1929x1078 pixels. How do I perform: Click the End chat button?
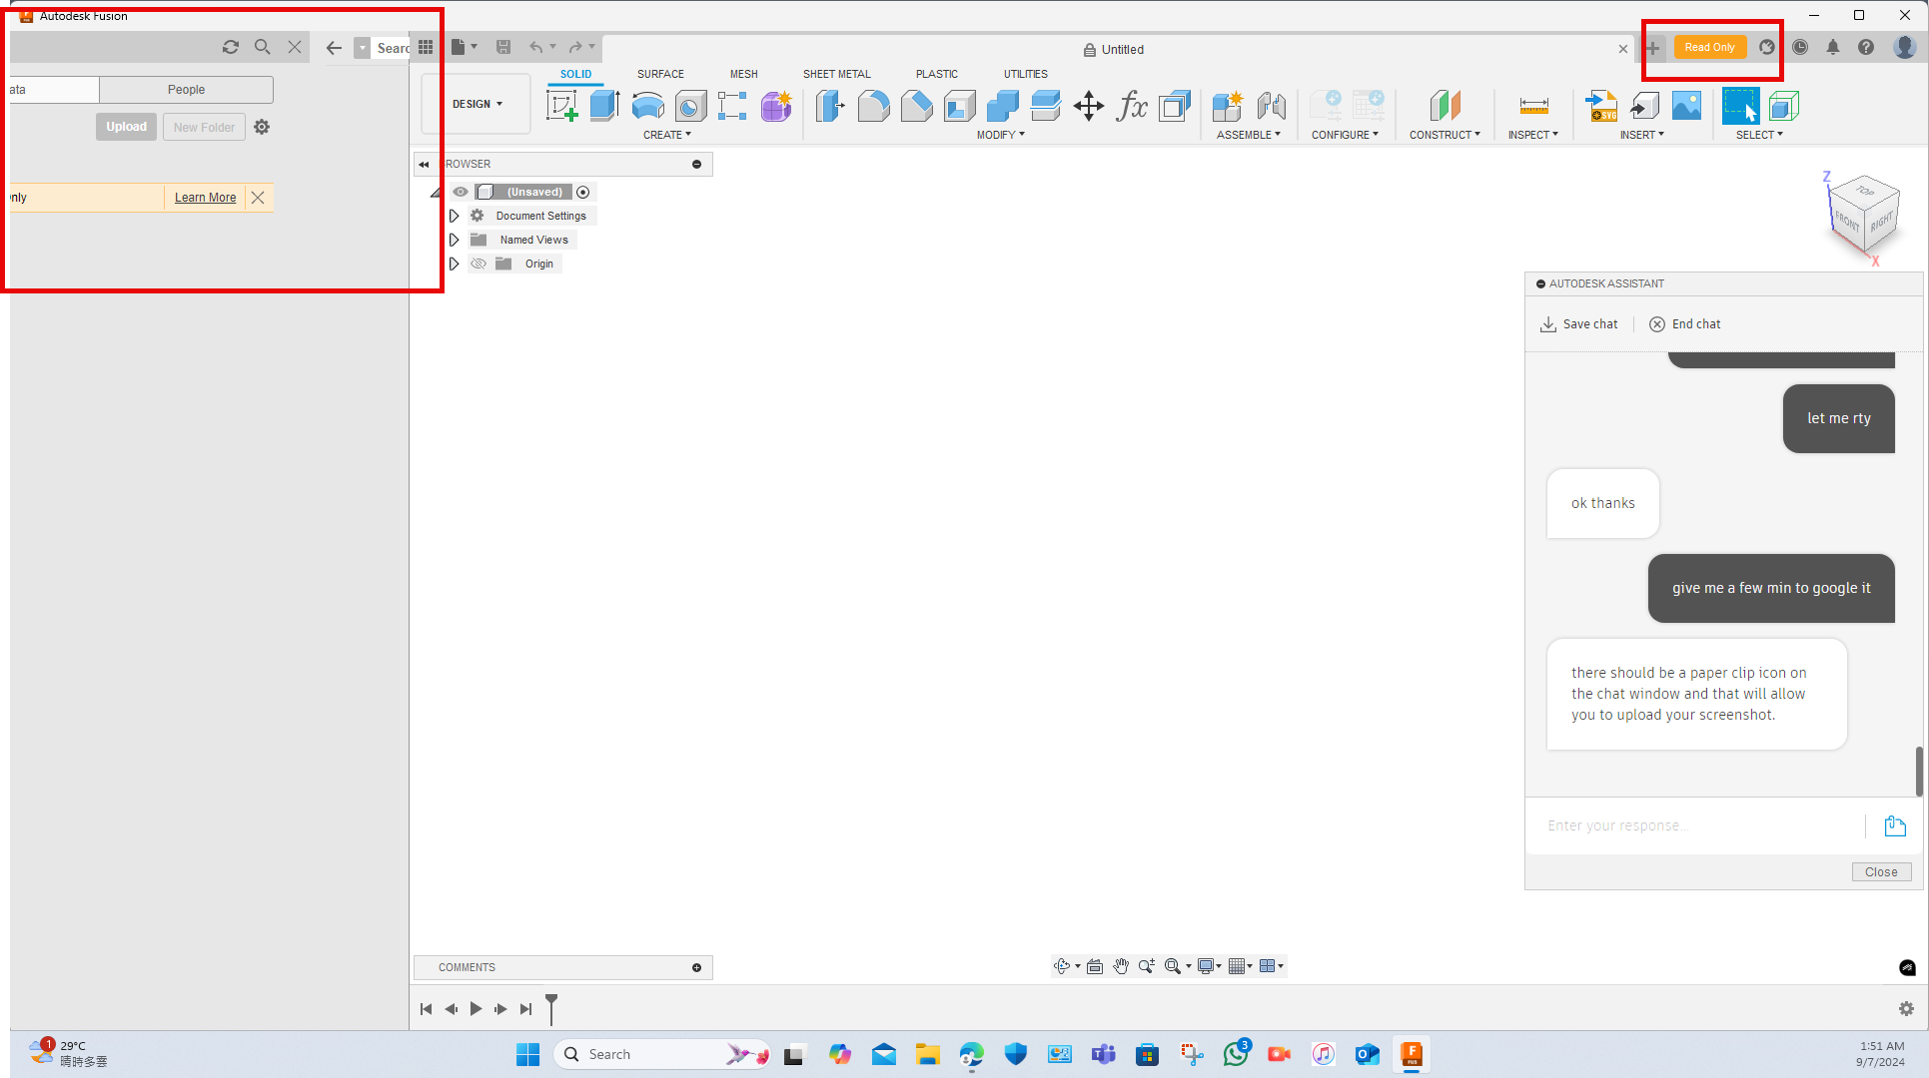tap(1685, 324)
